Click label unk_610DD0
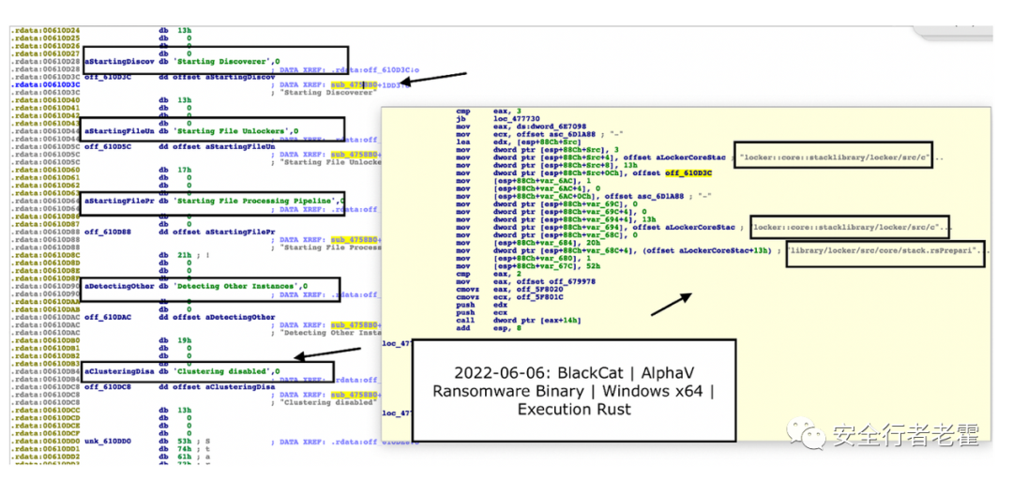This screenshot has width=1013, height=480. coord(110,442)
